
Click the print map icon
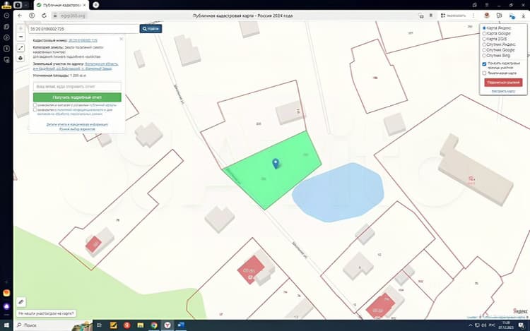tap(21, 58)
